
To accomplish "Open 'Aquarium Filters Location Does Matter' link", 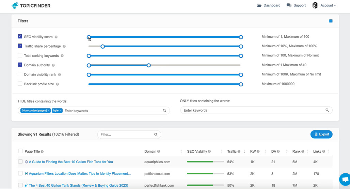I will tap(80, 174).
